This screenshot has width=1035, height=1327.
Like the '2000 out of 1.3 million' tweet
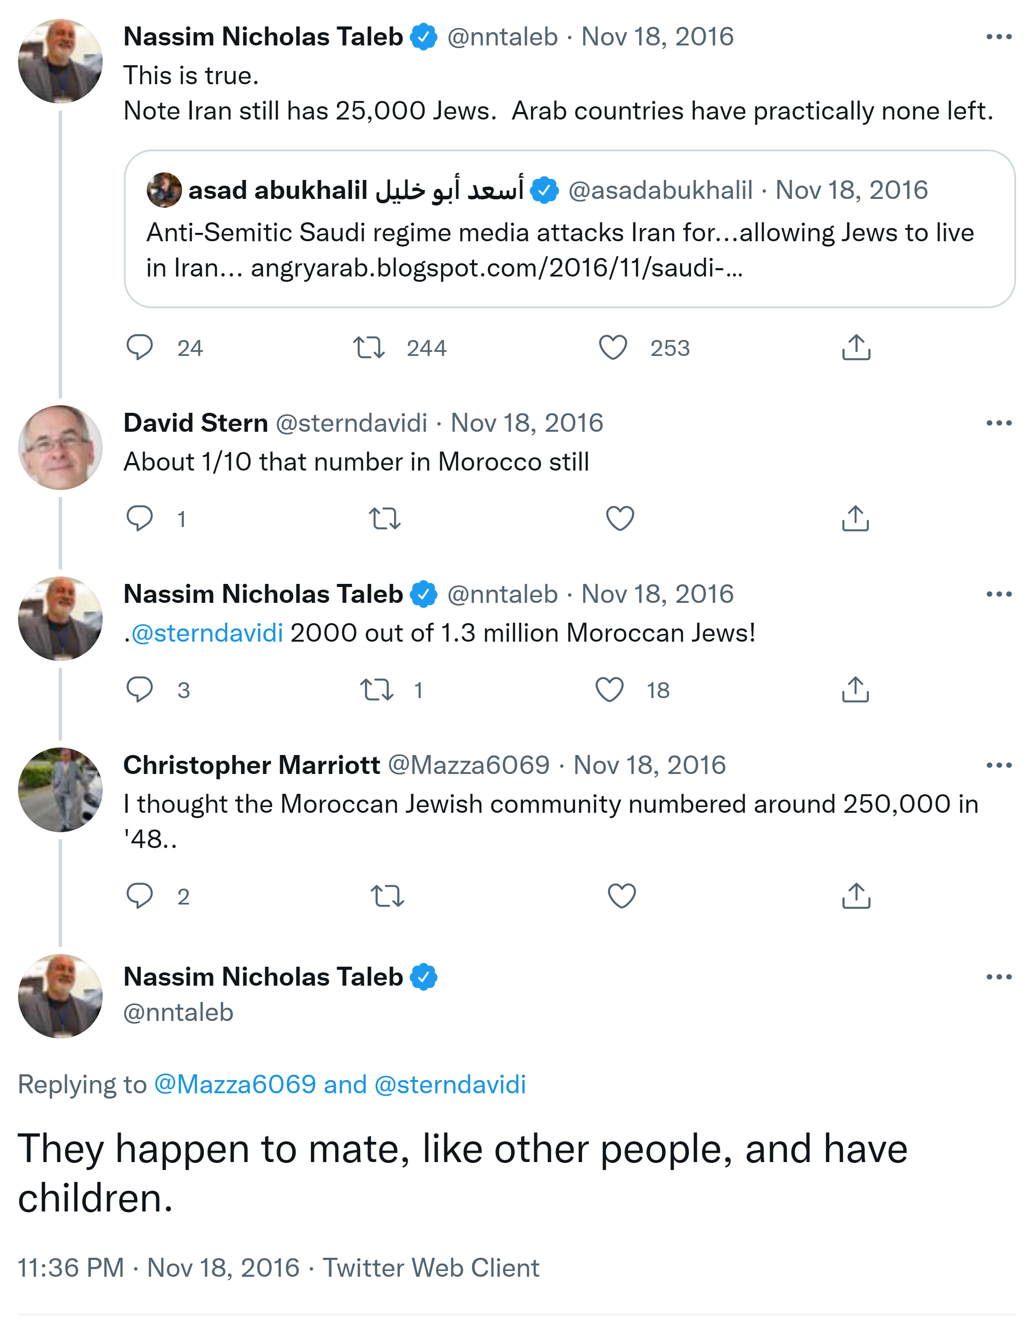609,690
